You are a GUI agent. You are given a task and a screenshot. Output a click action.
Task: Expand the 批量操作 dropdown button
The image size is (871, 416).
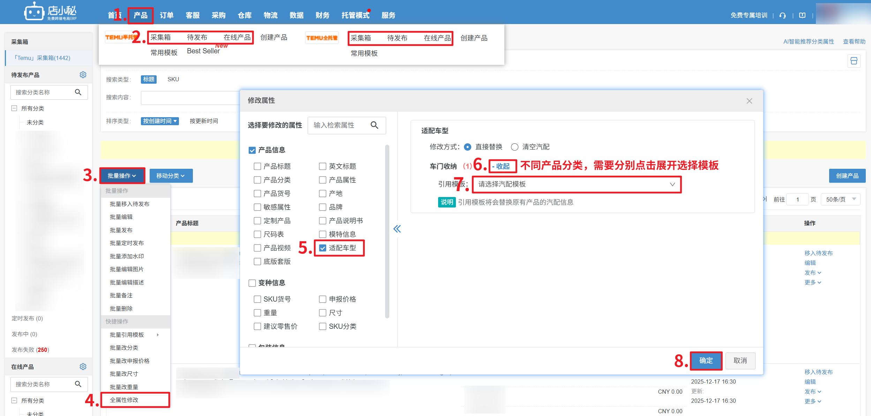(x=122, y=176)
